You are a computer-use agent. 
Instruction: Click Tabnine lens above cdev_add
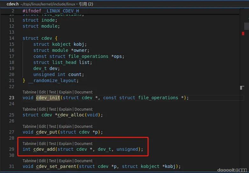click(30, 143)
